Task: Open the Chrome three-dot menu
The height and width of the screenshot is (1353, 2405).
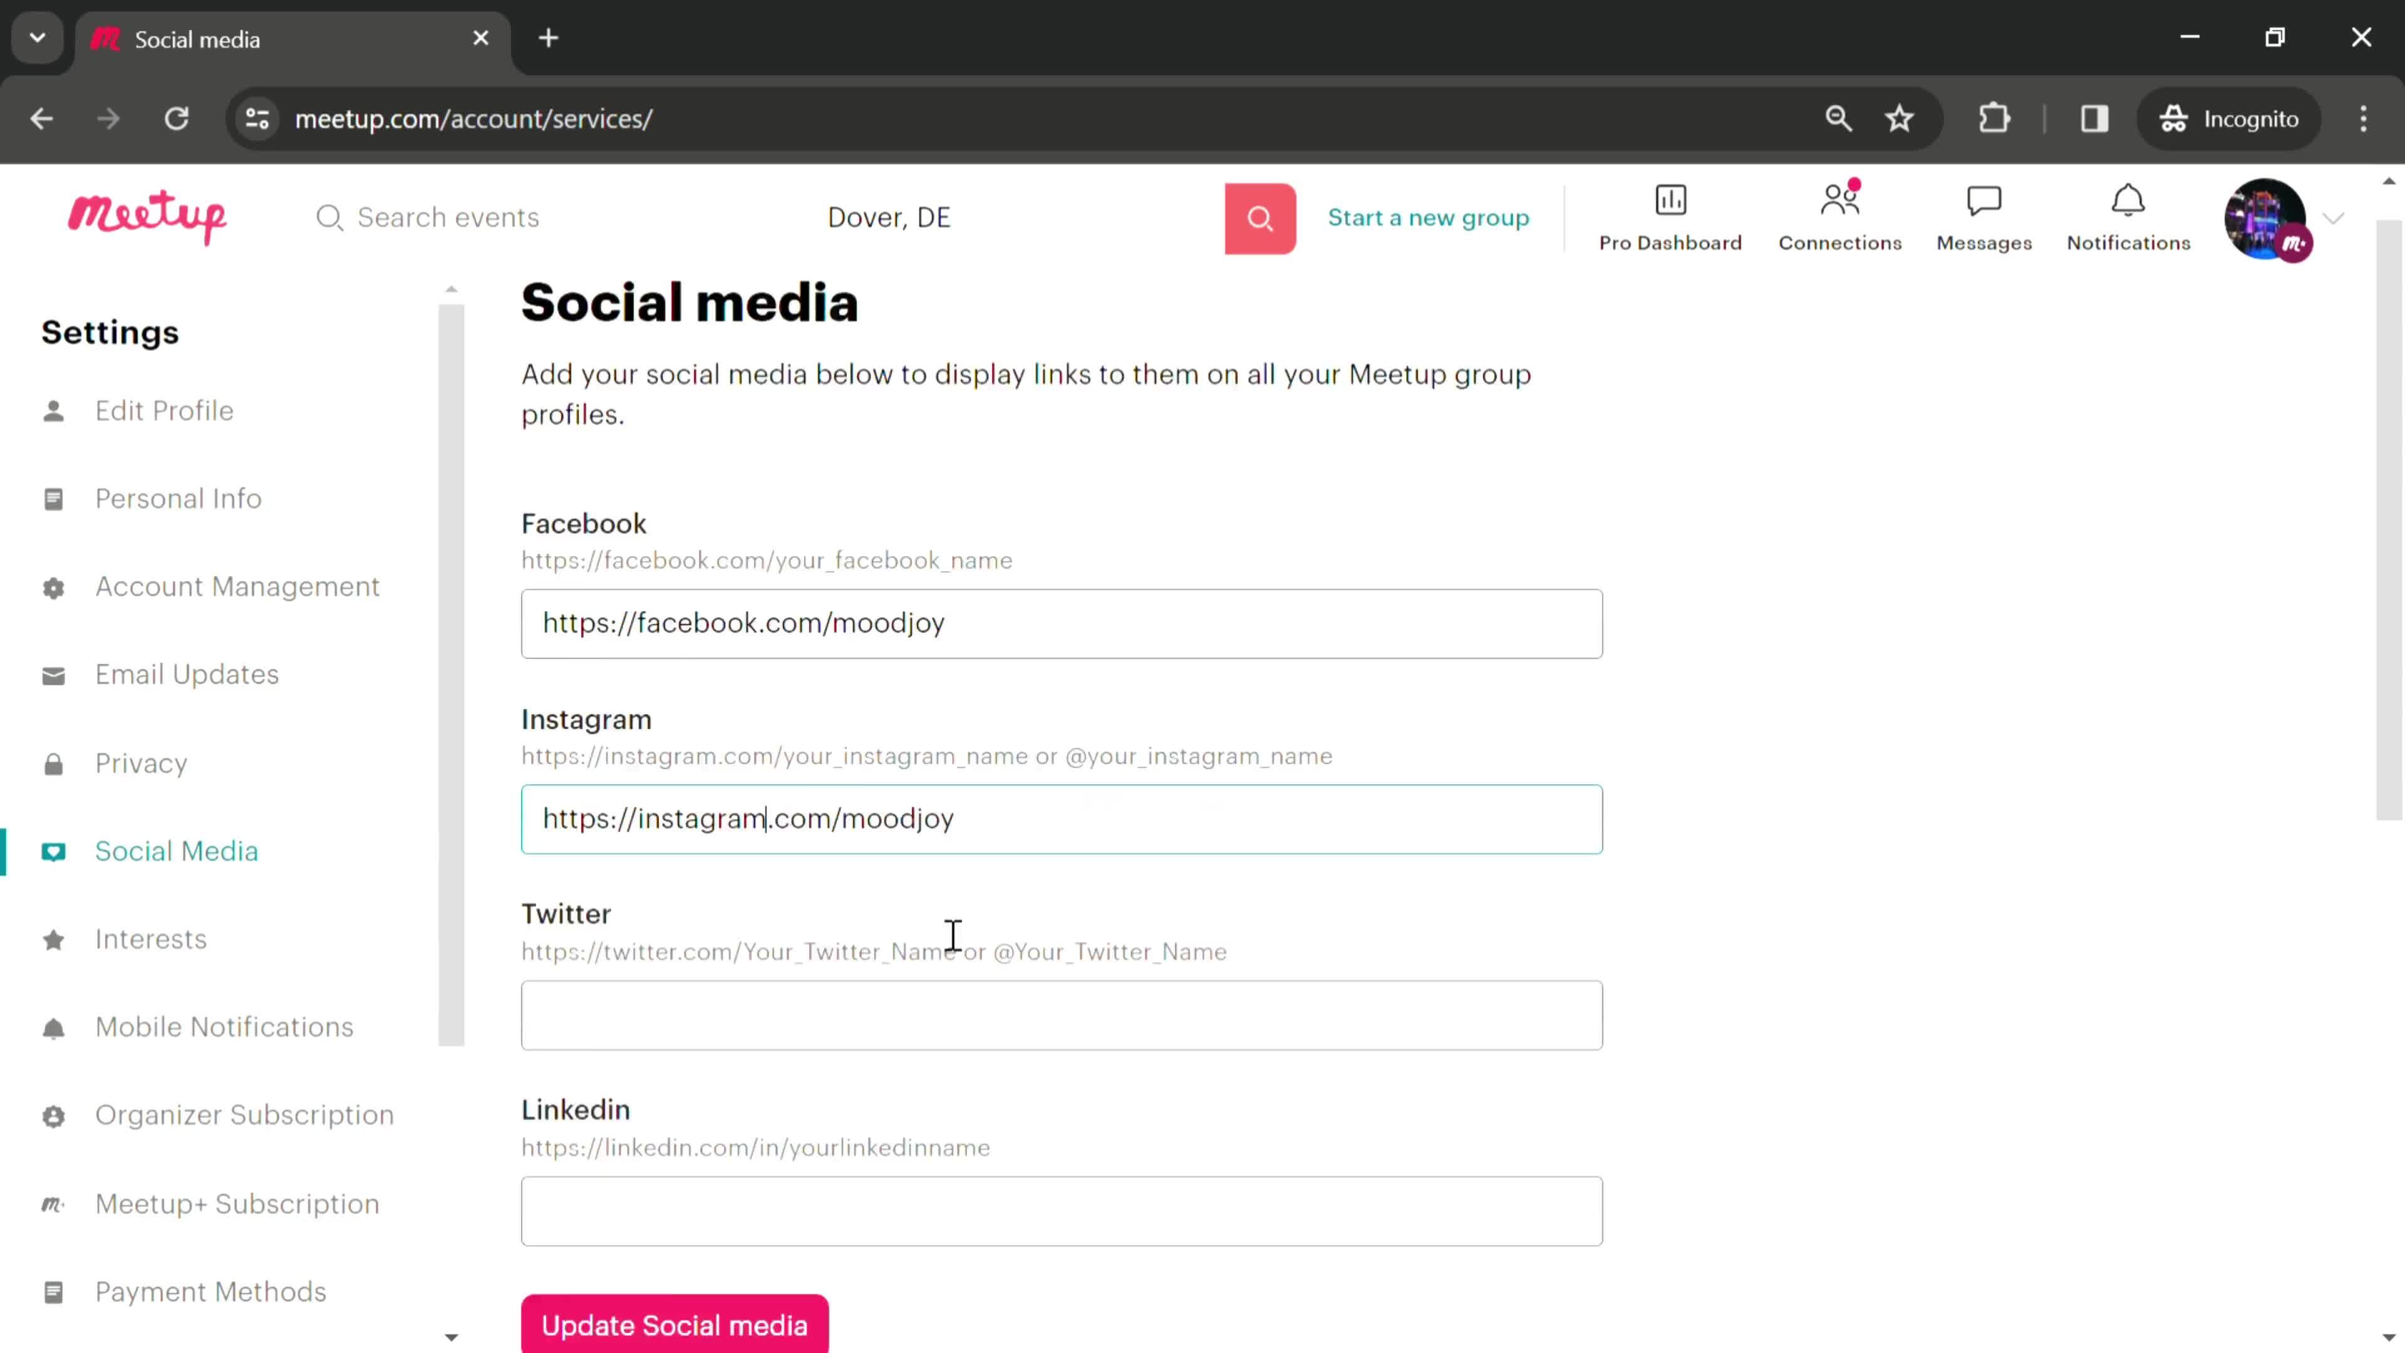Action: [2363, 118]
